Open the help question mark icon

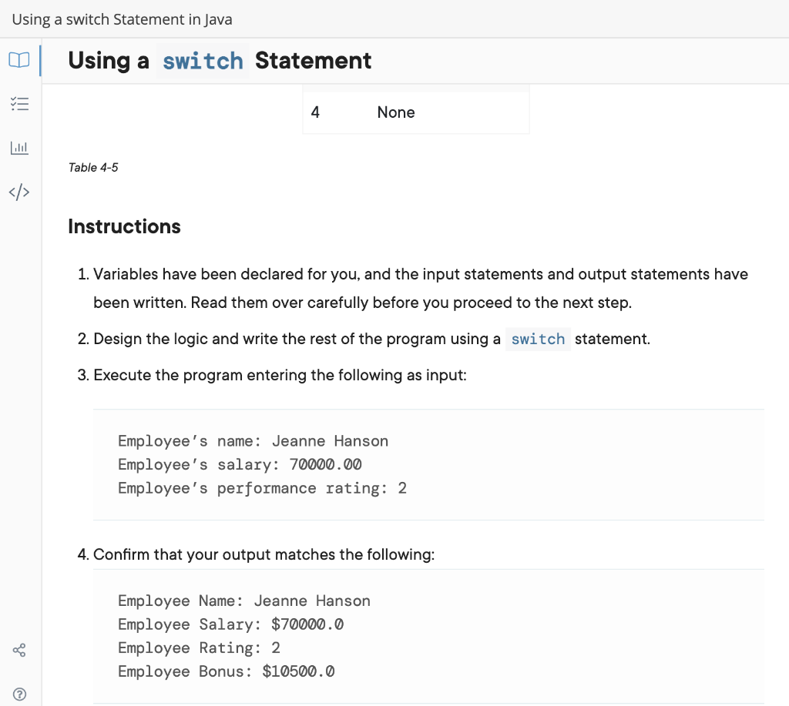tap(19, 694)
